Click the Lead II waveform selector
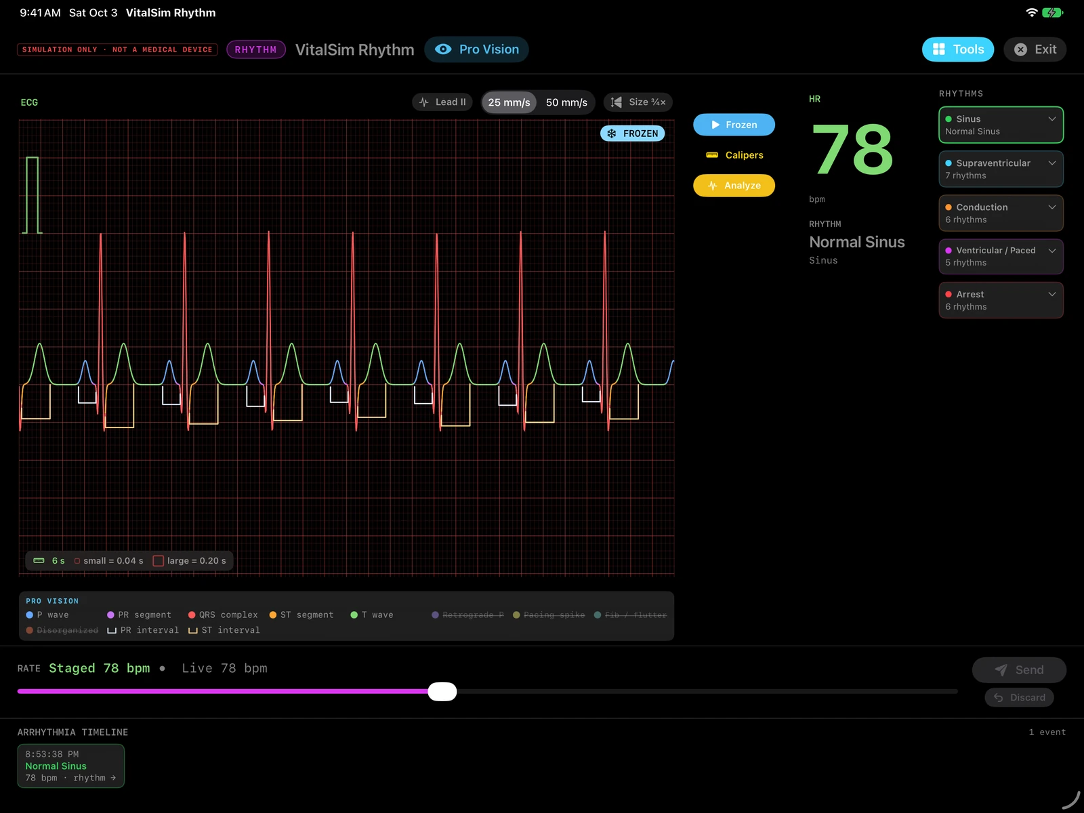This screenshot has width=1084, height=813. [x=442, y=102]
